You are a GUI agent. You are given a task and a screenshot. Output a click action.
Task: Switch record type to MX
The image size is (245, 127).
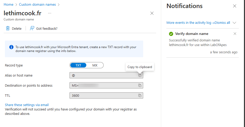(95, 65)
